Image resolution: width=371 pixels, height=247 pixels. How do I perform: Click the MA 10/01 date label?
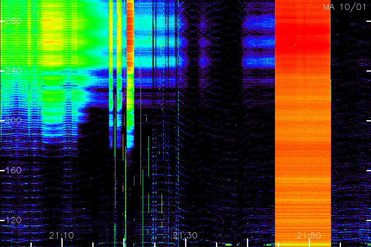[345, 7]
